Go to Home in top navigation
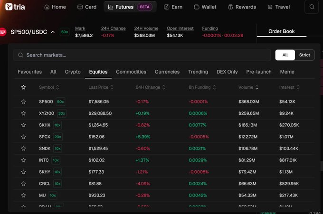The width and height of the screenshot is (323, 214). (55, 7)
